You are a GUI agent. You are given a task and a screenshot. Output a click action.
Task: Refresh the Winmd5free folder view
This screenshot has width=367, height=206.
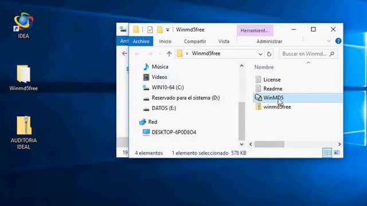(x=269, y=54)
